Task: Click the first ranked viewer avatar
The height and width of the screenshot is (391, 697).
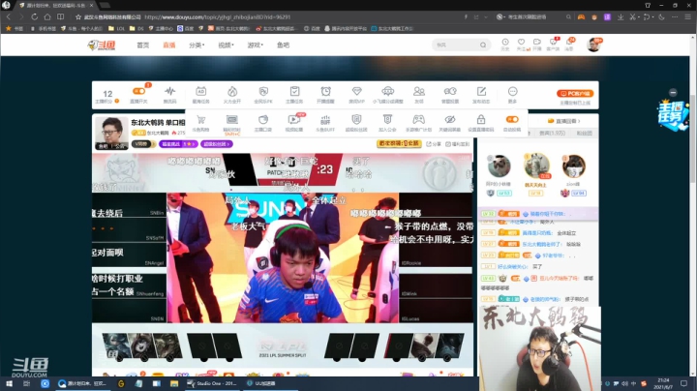Action: 535,165
